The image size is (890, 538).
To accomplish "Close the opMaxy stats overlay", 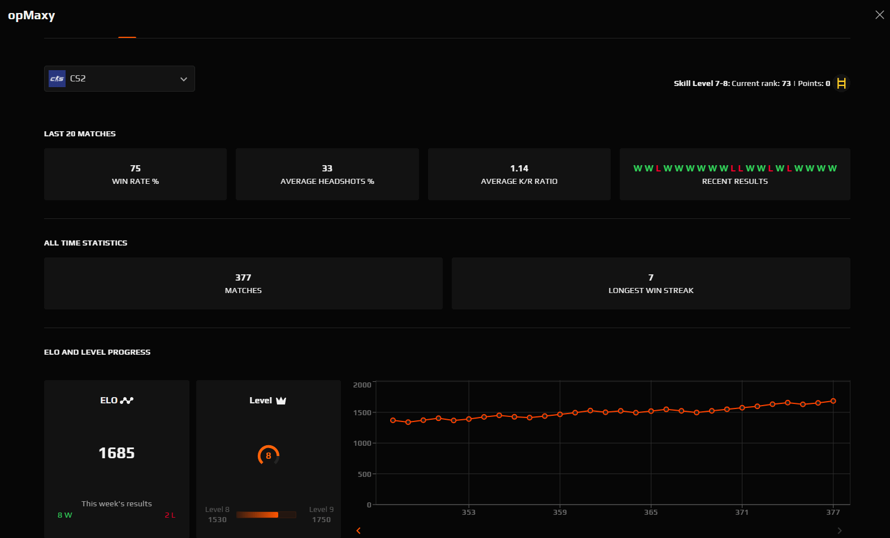I will pos(879,15).
